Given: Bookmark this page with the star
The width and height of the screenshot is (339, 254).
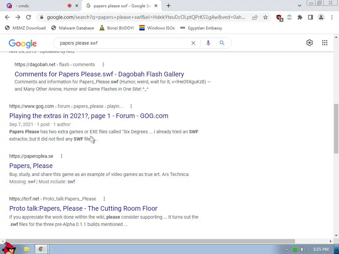Looking at the screenshot, I should (266, 17).
